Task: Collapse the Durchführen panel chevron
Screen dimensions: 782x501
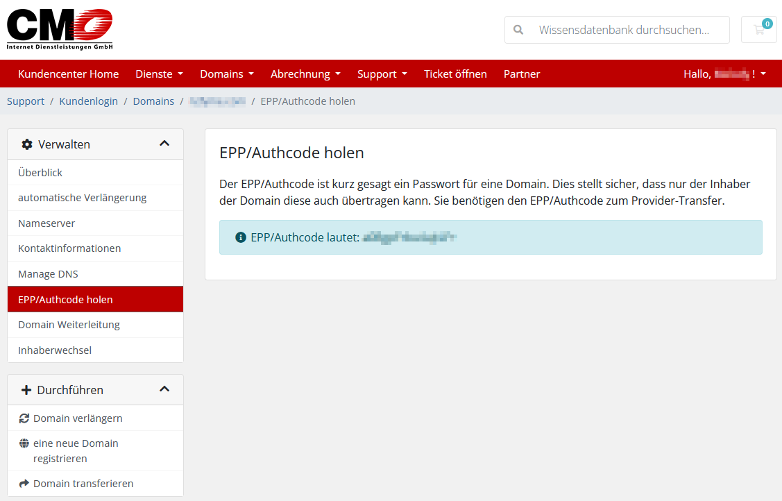Action: [164, 389]
